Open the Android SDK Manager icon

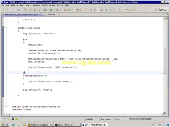click(25, 10)
